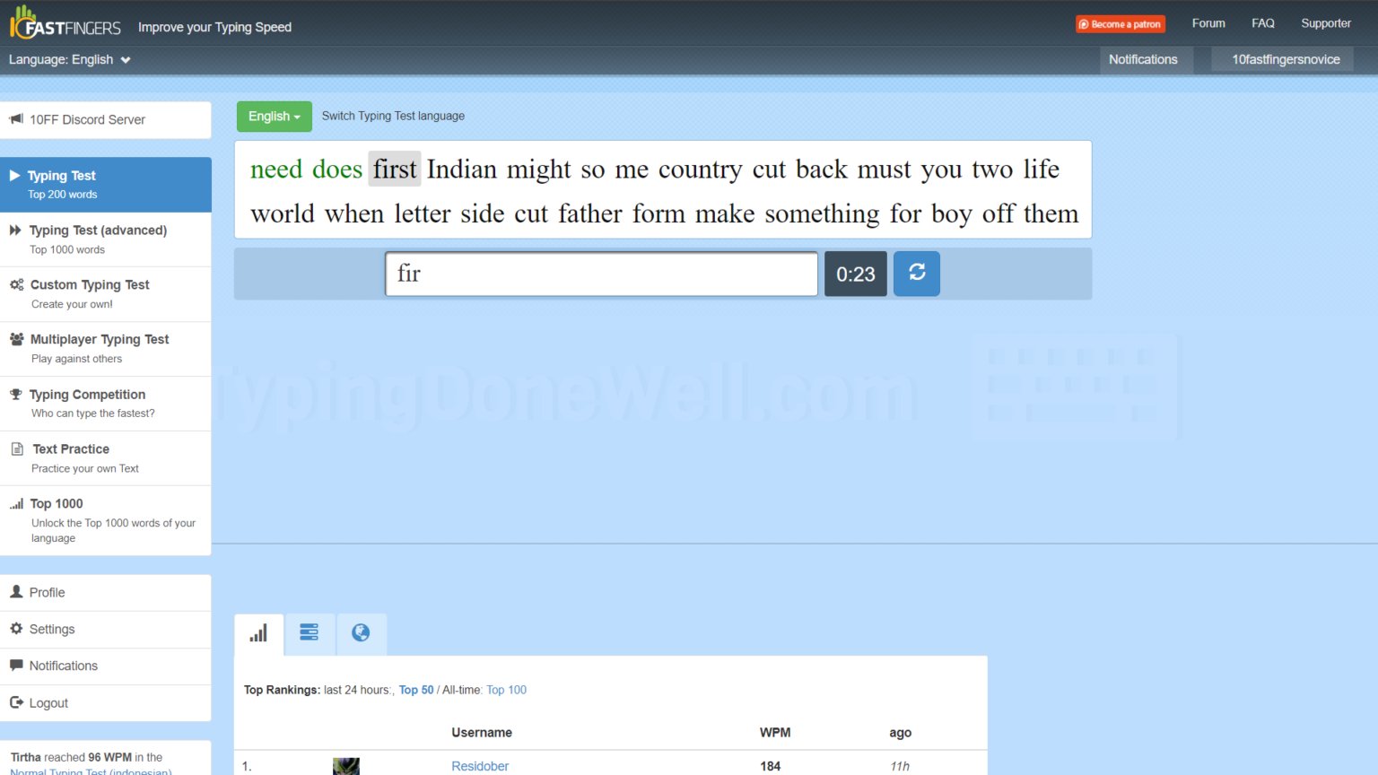Open Top 1000 via chart icon
The height and width of the screenshot is (775, 1378).
pos(18,503)
